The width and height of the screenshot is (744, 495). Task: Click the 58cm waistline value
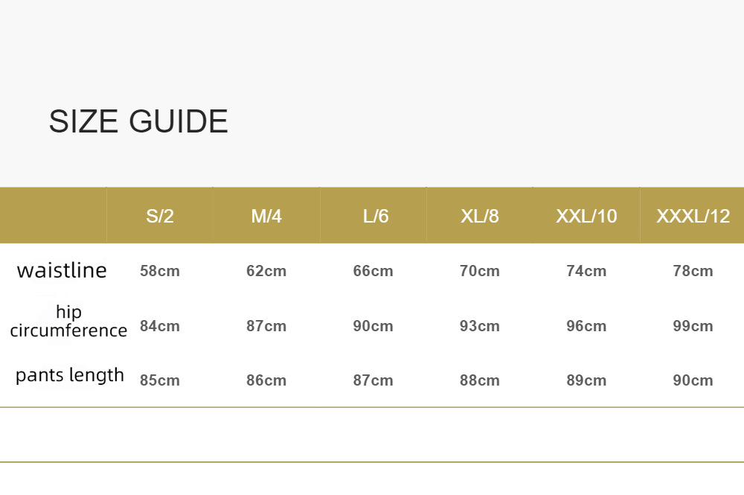coord(160,271)
